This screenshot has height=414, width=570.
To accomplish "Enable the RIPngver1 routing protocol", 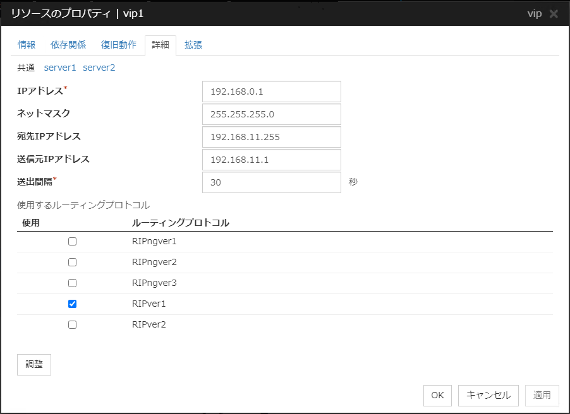I will point(72,241).
